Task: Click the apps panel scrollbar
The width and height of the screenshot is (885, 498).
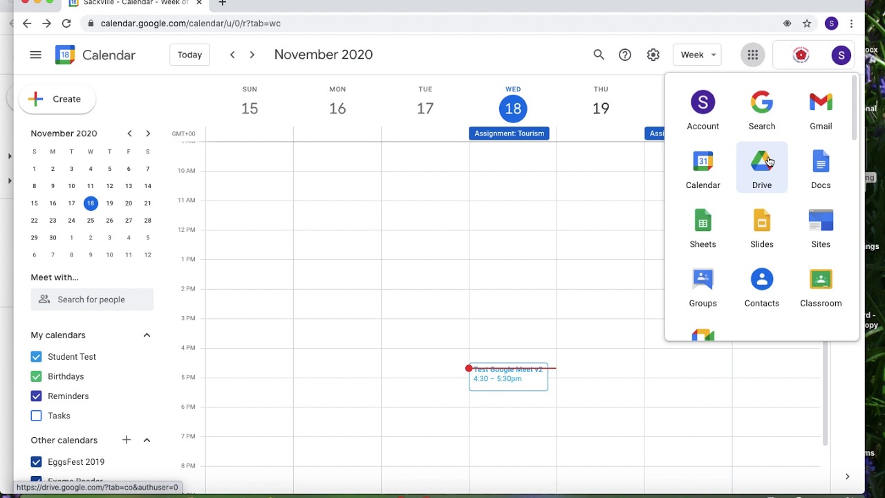Action: (854, 108)
